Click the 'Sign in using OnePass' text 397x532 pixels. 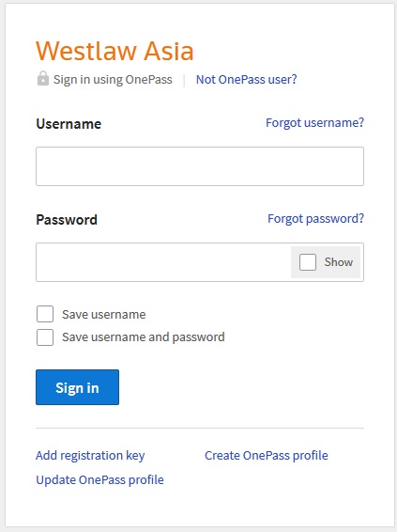pos(113,79)
